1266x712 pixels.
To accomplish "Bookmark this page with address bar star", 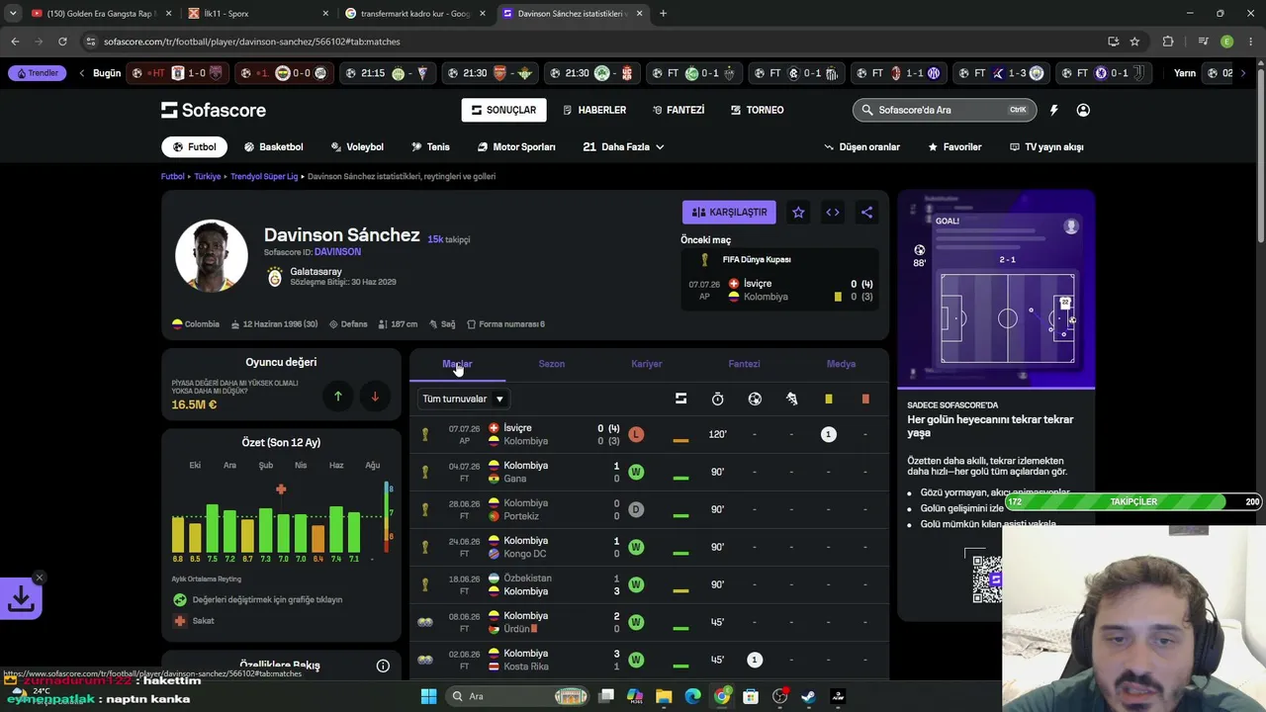I will 1134,42.
